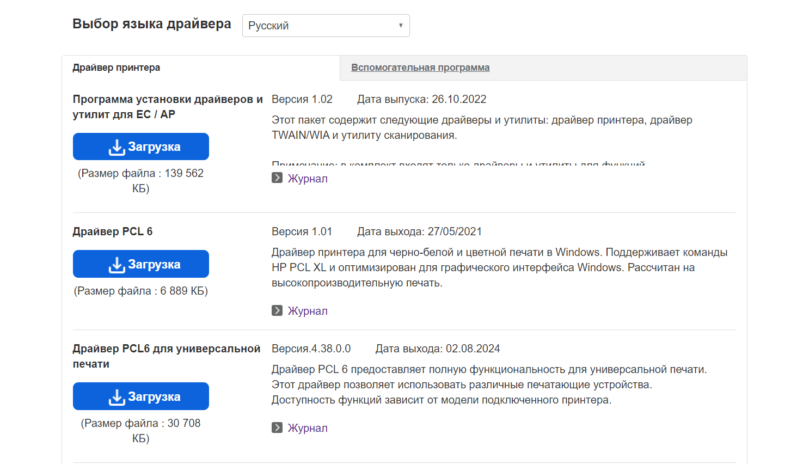The width and height of the screenshot is (797, 464).
Task: Open the driver language dropdown showing Русский
Action: 326,26
